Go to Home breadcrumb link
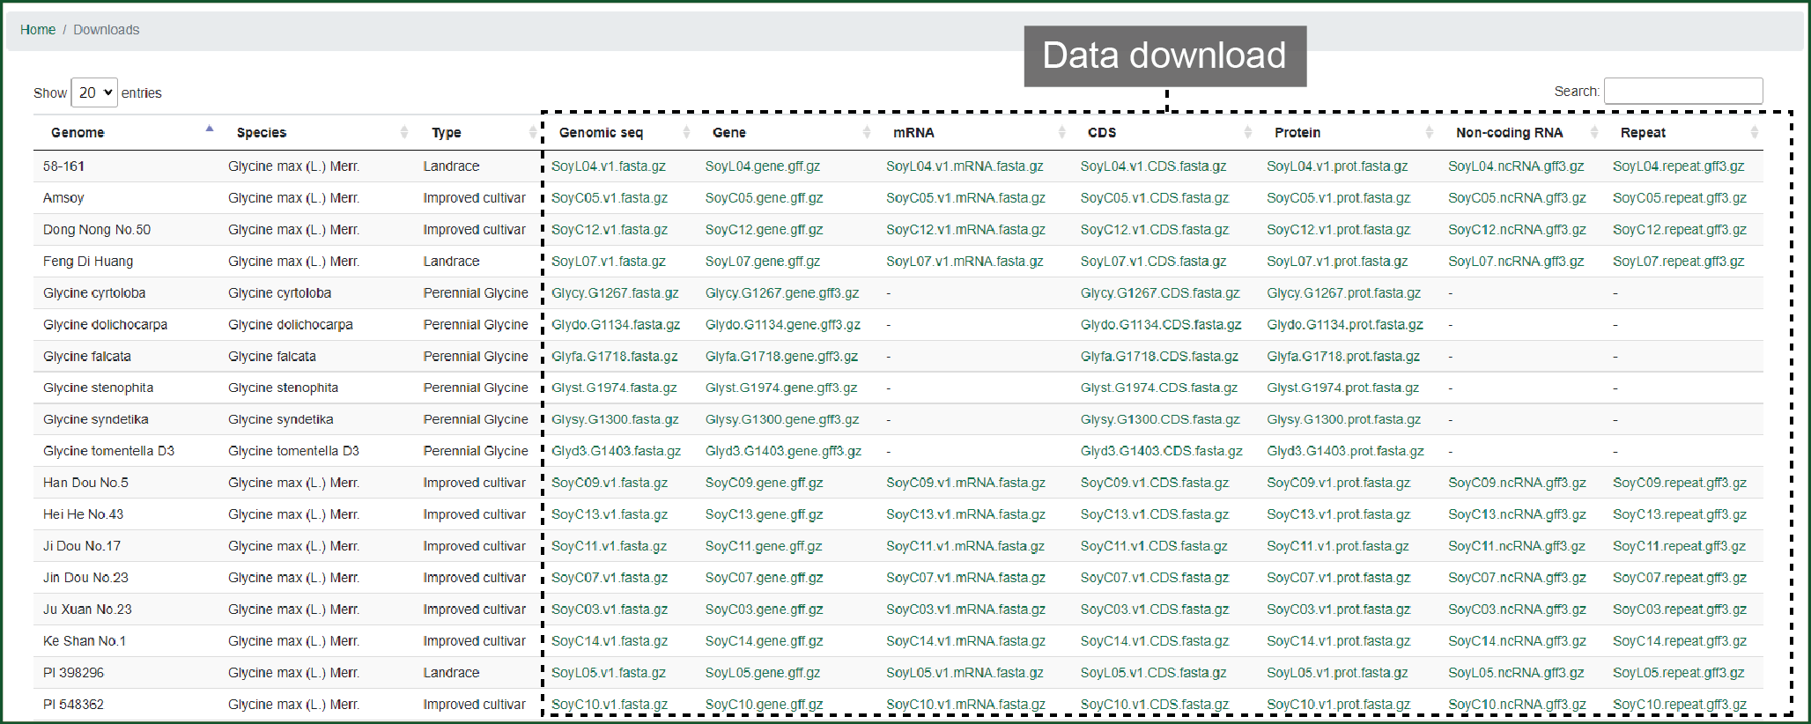 (38, 30)
